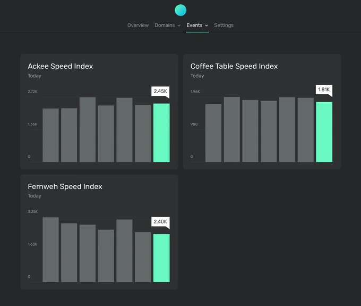Click the 2.45K value label

[x=160, y=91]
